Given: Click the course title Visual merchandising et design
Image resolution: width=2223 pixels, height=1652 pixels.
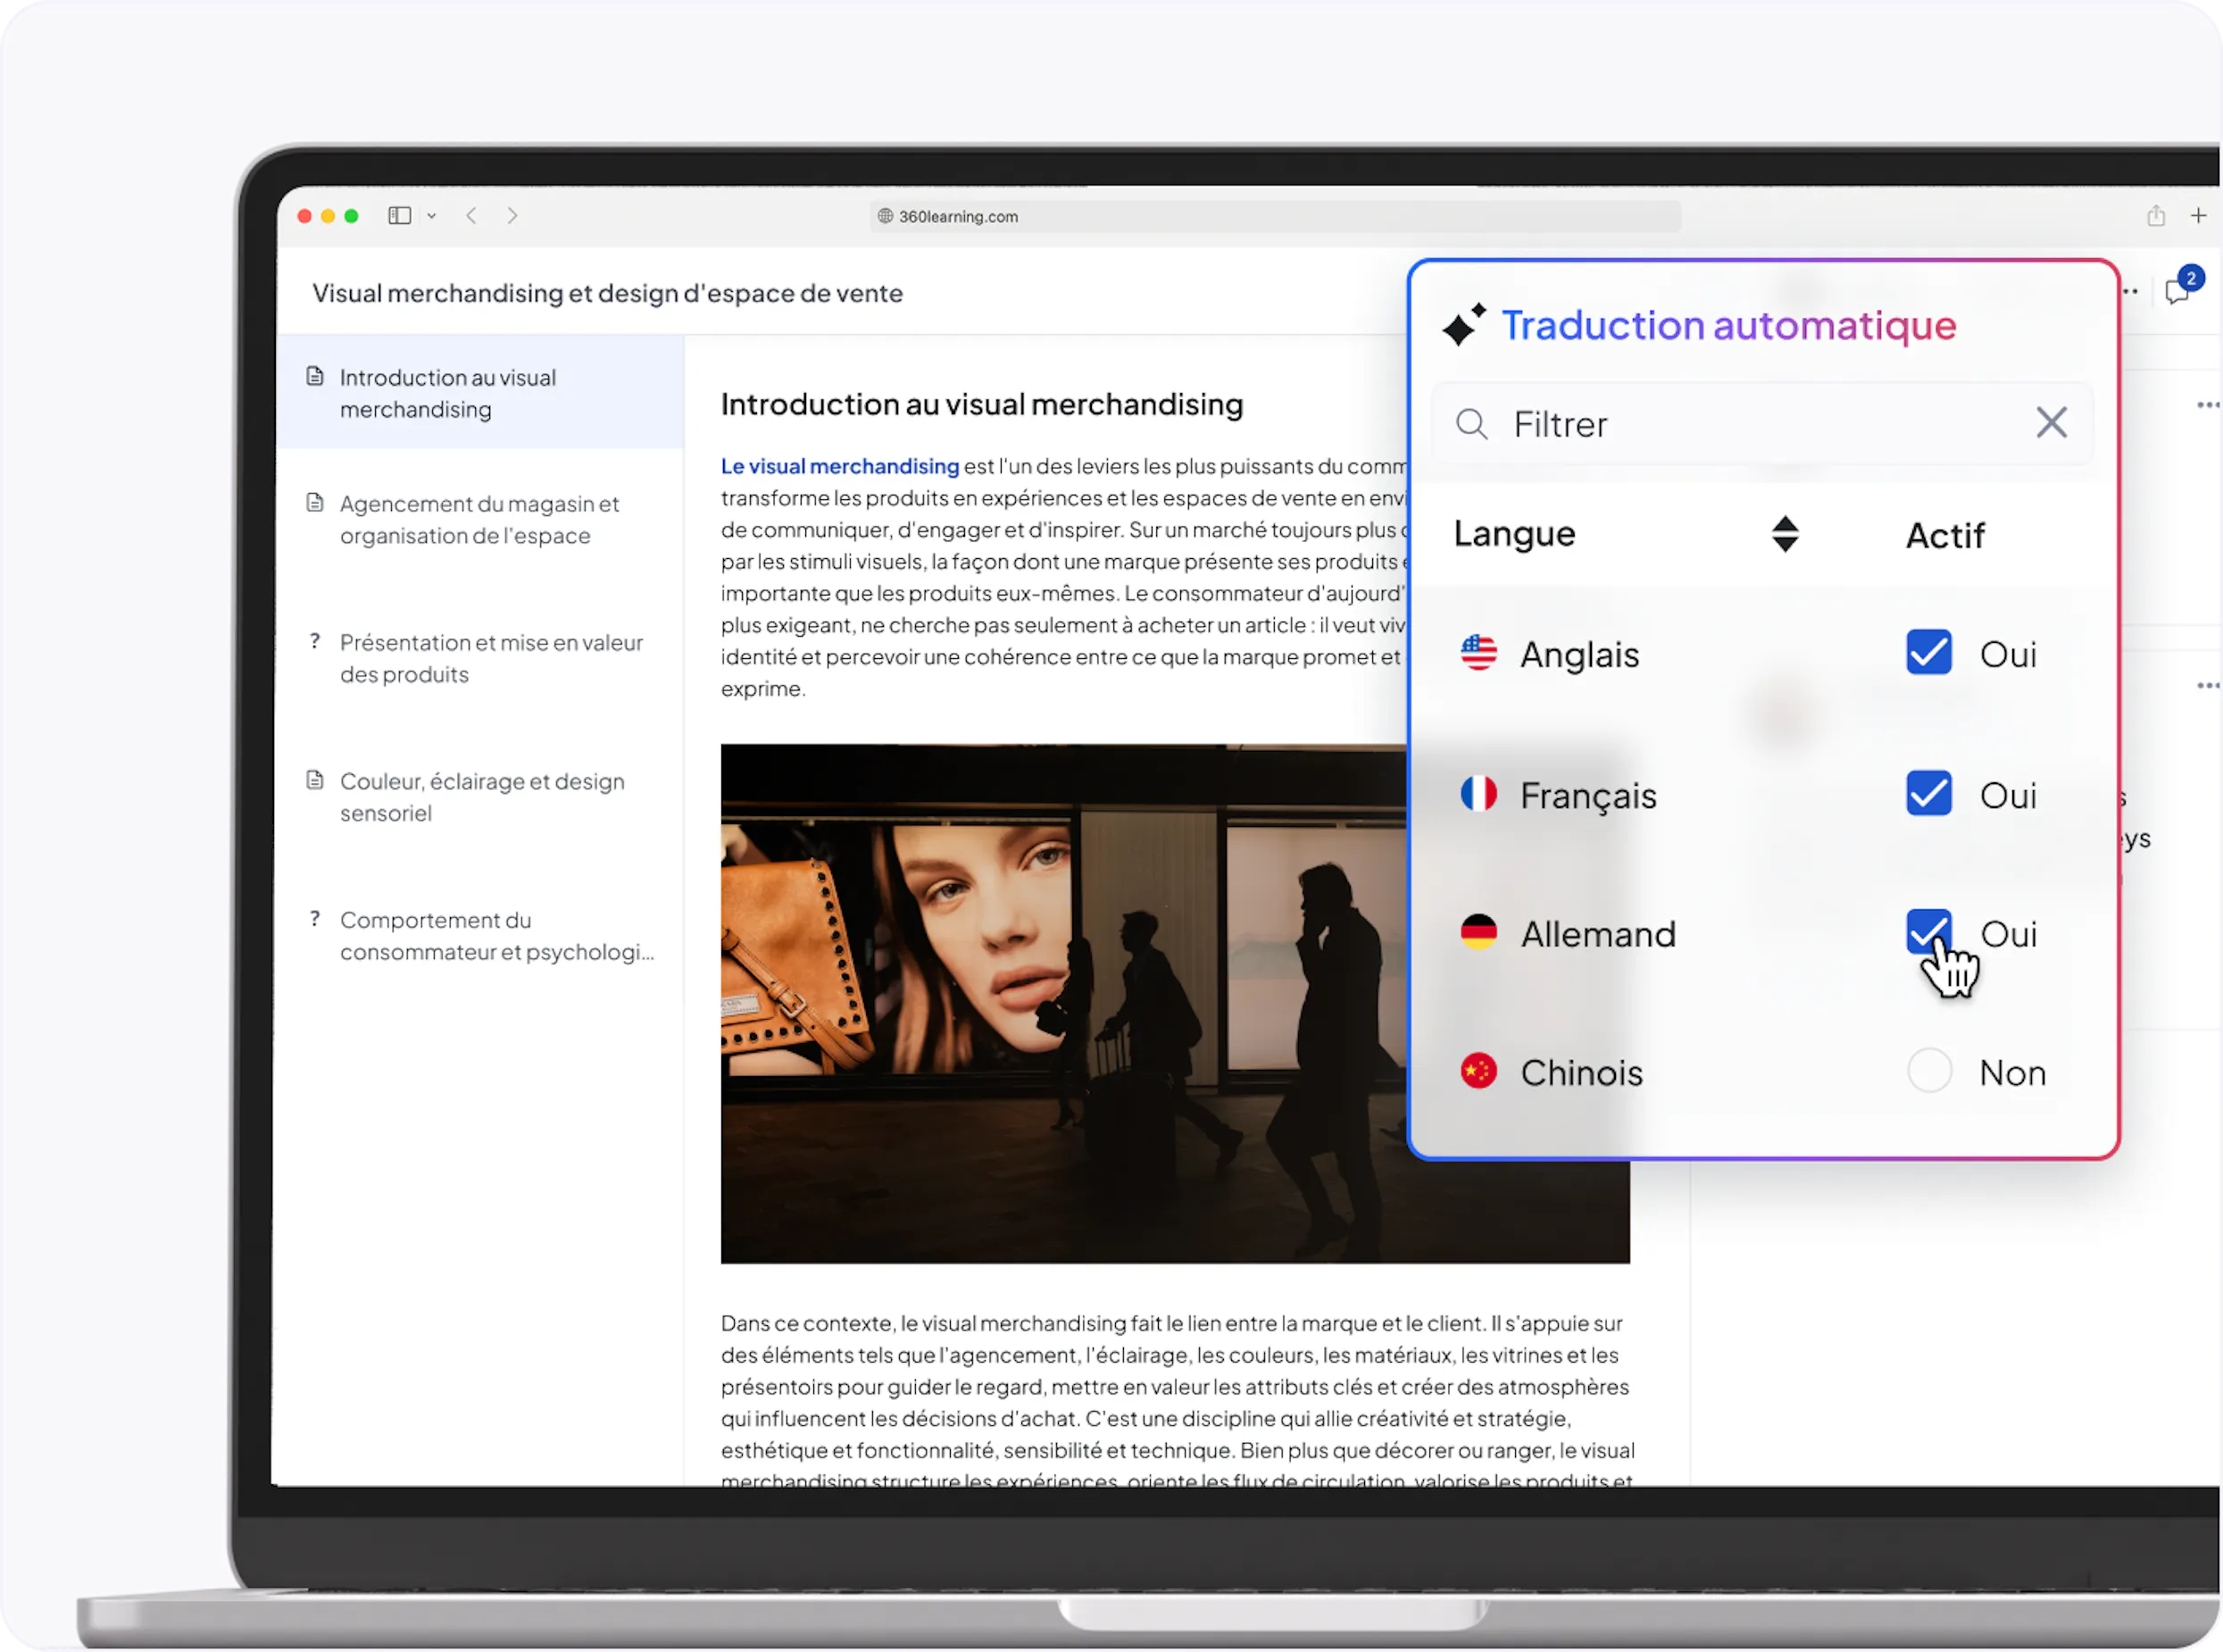Looking at the screenshot, I should (608, 293).
